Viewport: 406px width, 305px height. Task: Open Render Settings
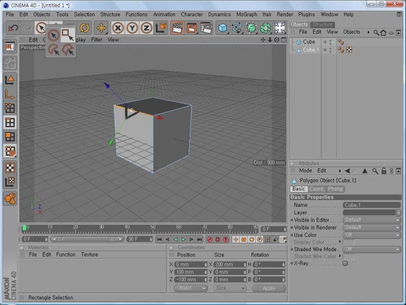click(x=206, y=27)
